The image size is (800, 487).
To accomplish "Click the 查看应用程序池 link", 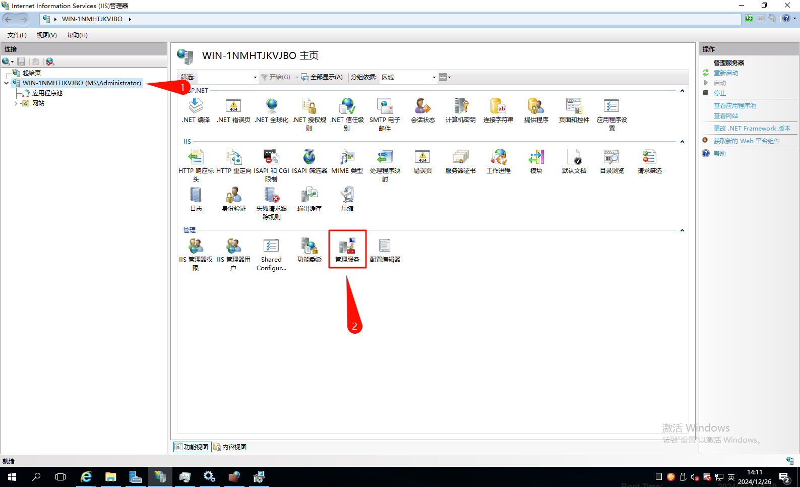I will pyautogui.click(x=734, y=106).
